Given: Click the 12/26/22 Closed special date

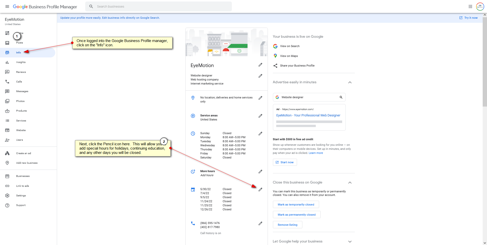Looking at the screenshot, I should coord(216,210).
